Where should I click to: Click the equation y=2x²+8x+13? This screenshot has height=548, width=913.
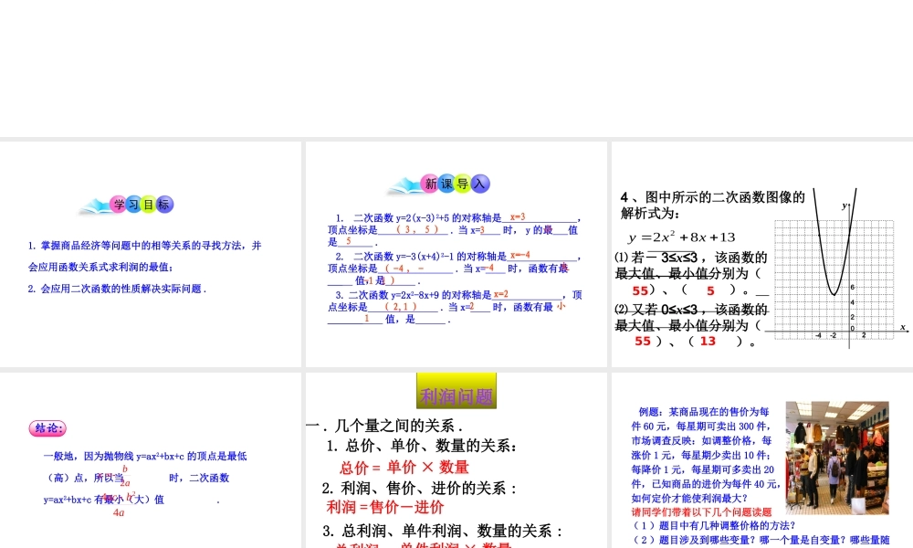(681, 237)
